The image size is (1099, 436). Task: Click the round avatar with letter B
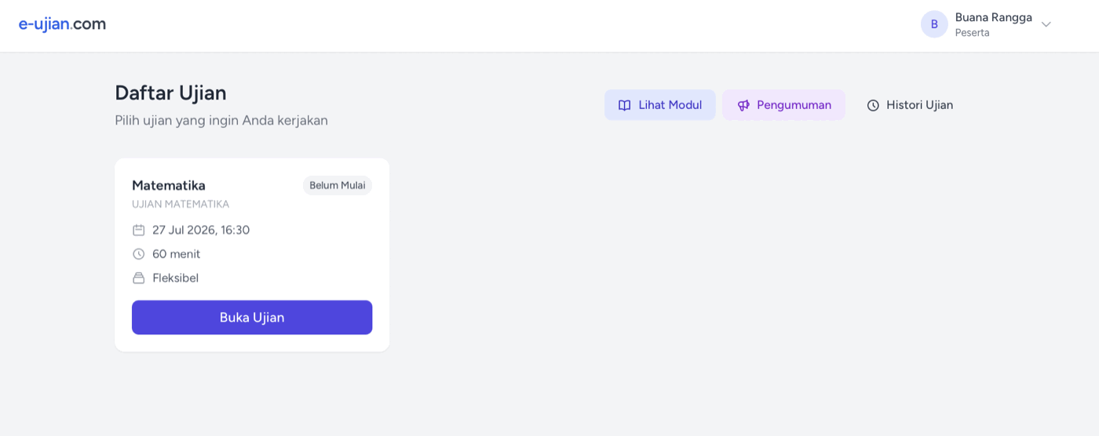click(x=934, y=24)
